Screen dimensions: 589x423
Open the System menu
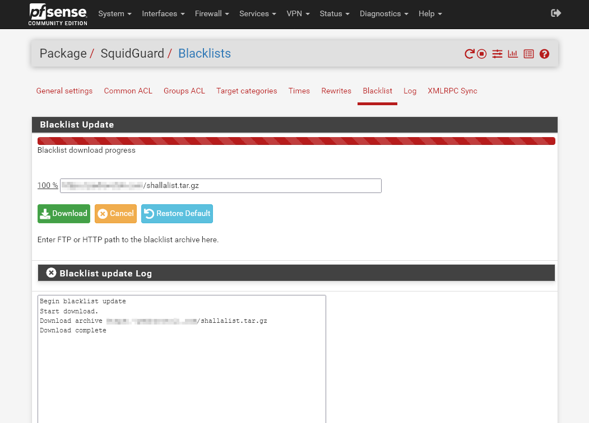pyautogui.click(x=115, y=13)
